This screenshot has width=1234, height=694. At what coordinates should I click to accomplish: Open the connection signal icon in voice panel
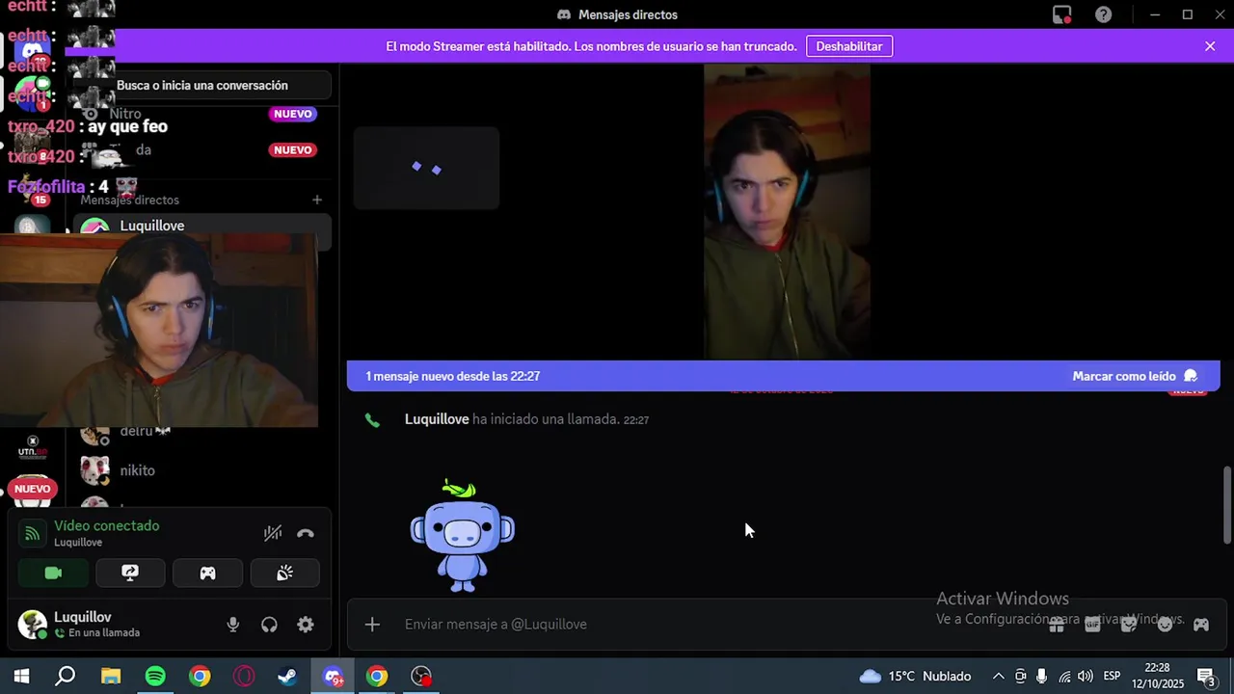point(32,533)
